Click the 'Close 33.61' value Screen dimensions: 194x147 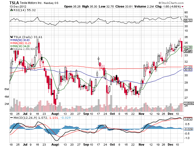coord(124,6)
